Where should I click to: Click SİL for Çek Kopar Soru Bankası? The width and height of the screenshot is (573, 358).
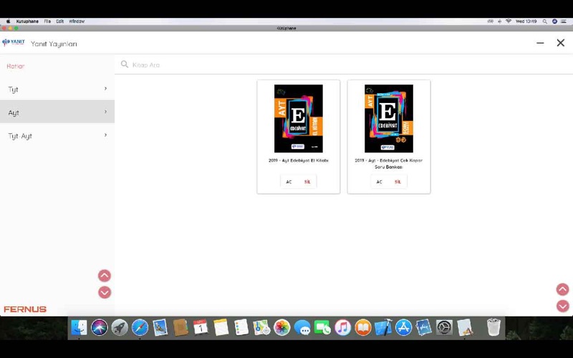coord(398,182)
